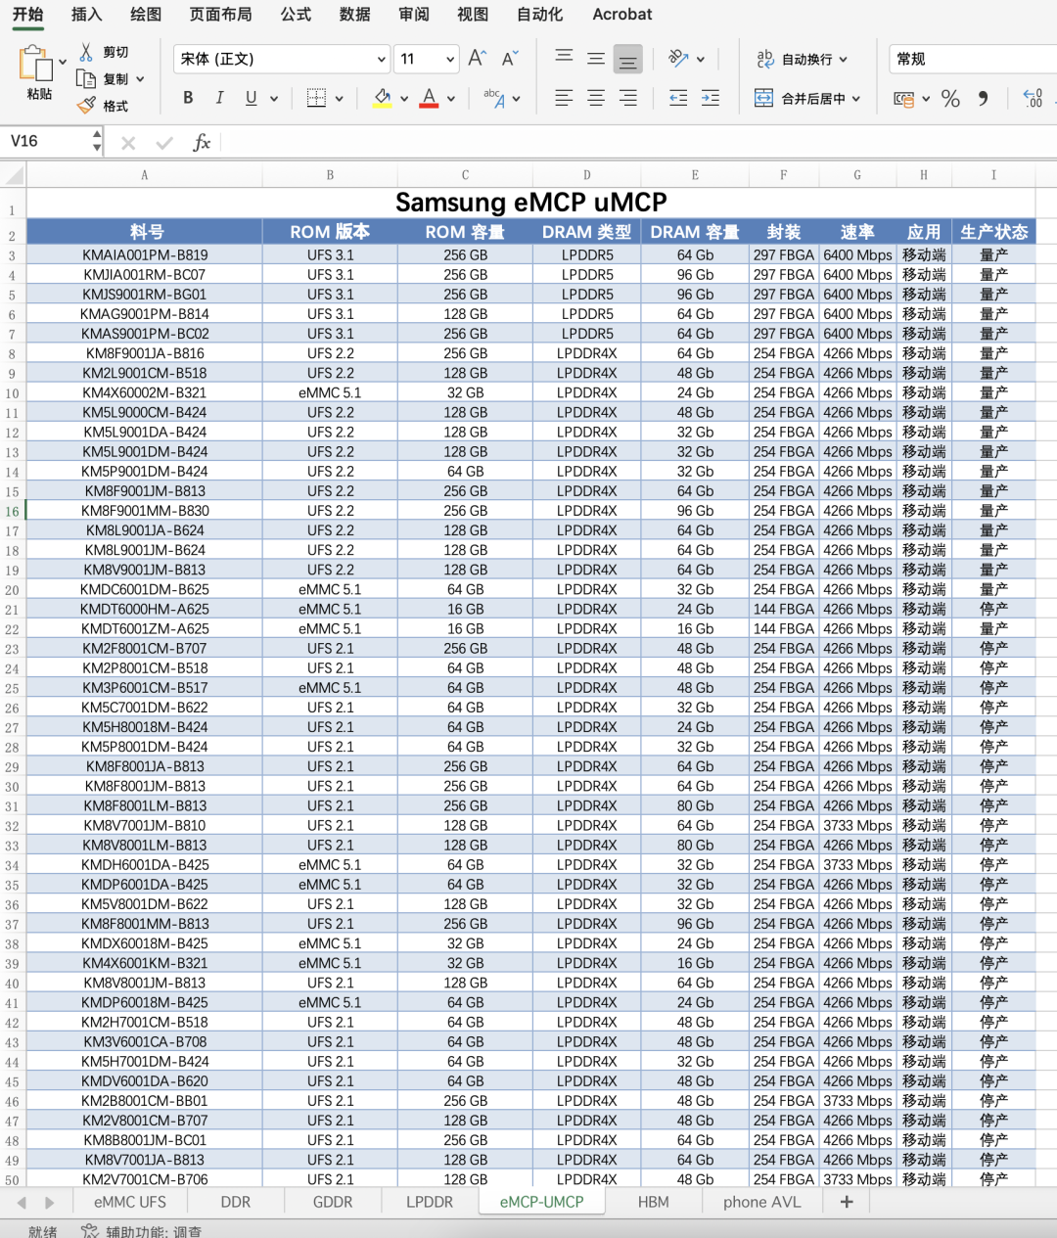Click the Copy icon
This screenshot has height=1238, width=1057.
[86, 79]
